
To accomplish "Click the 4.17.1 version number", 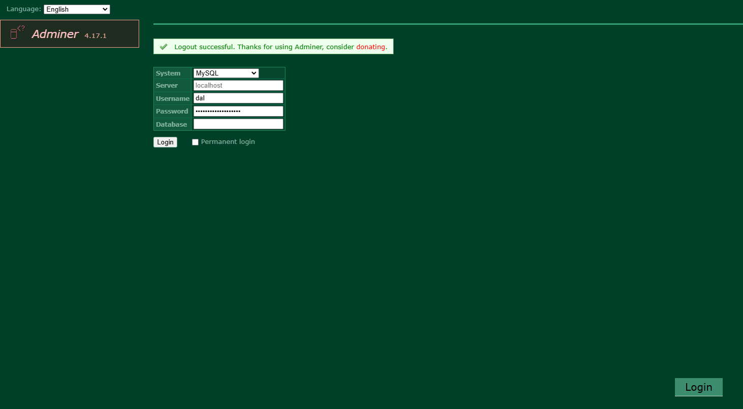I will tap(95, 36).
